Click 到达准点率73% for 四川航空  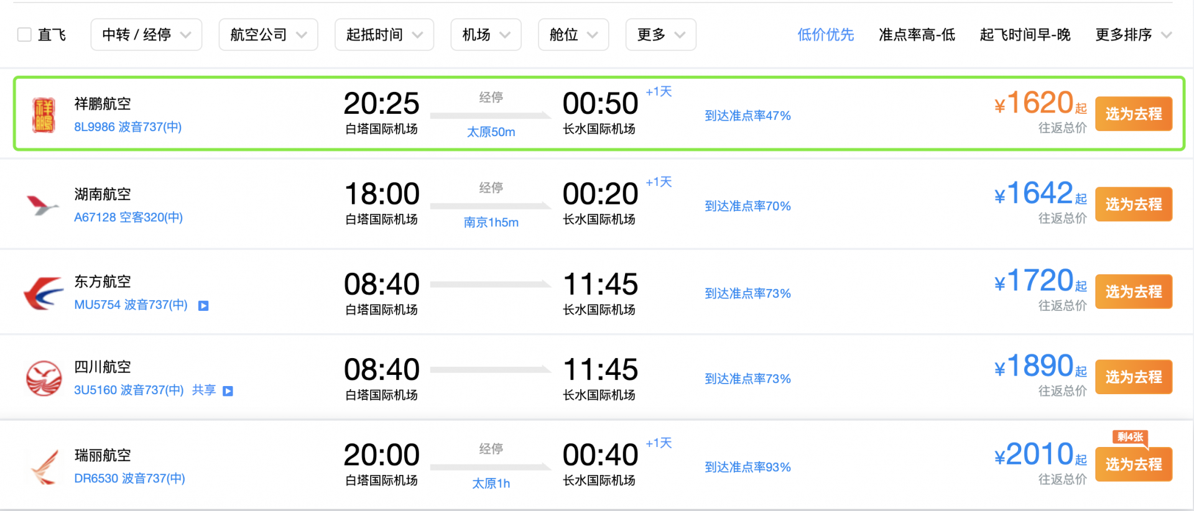(747, 379)
